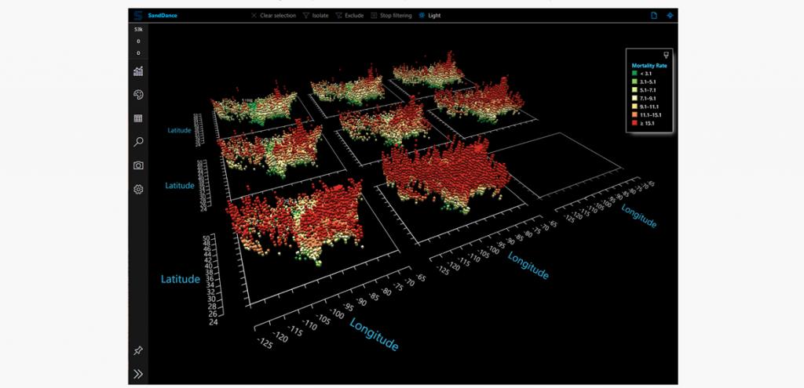Open the data table browser icon

tap(138, 118)
